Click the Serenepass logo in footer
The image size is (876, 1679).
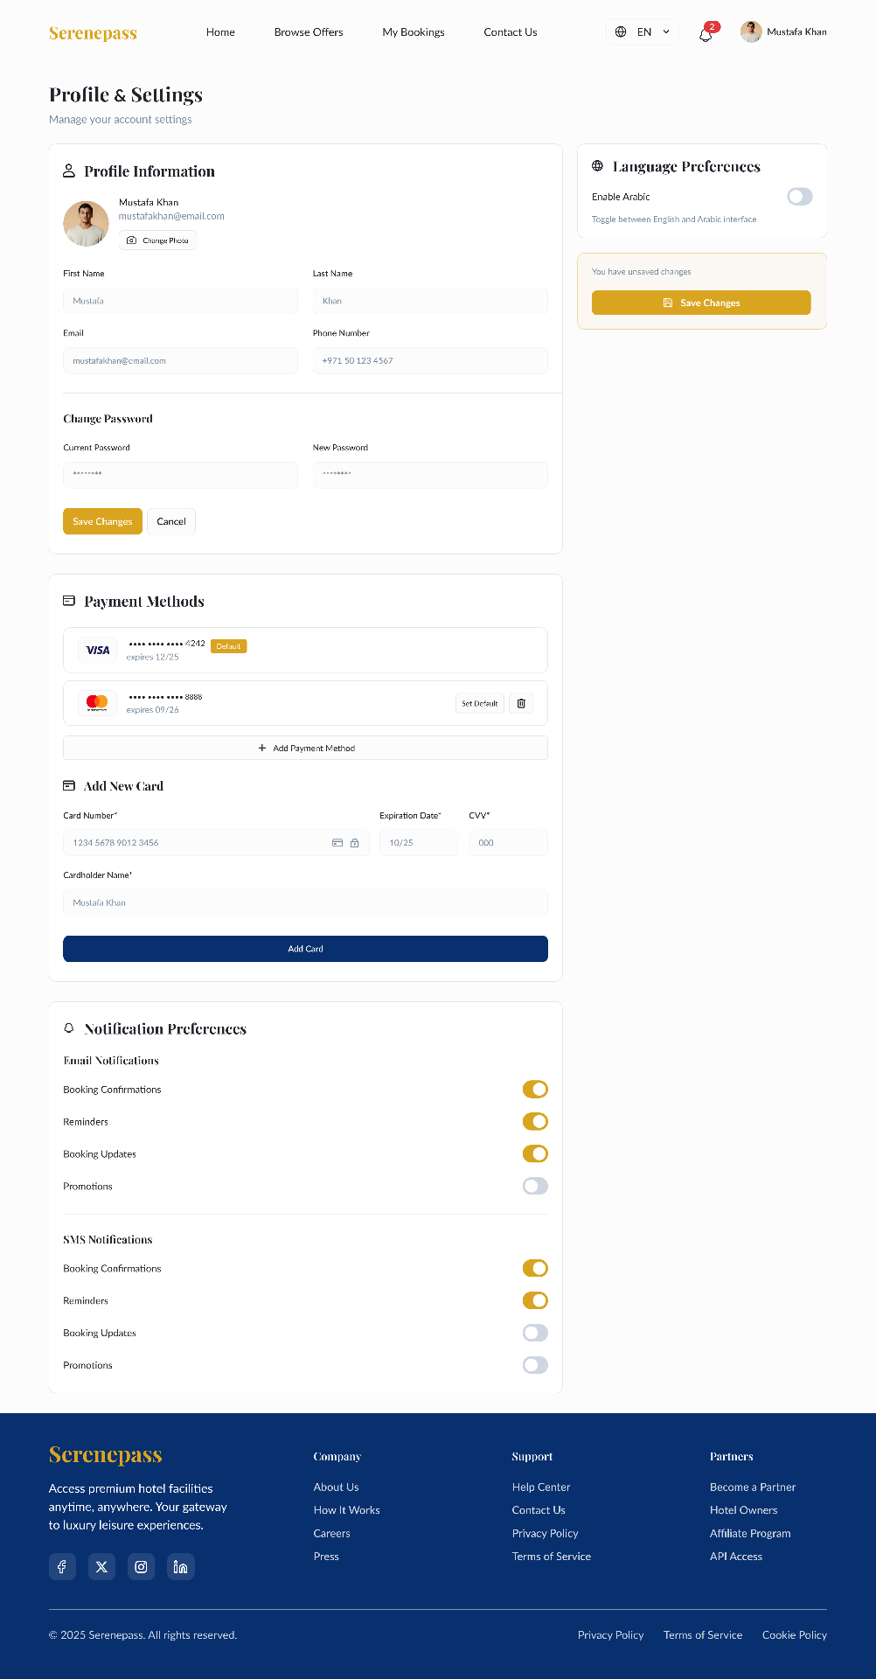point(106,1455)
